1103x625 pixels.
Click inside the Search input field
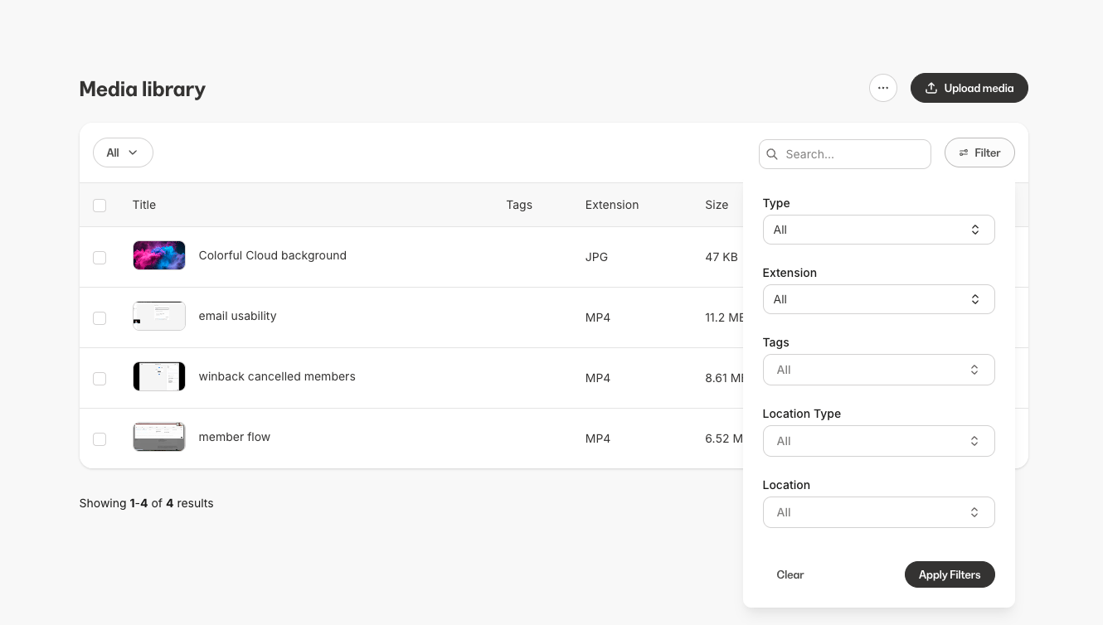coord(845,154)
